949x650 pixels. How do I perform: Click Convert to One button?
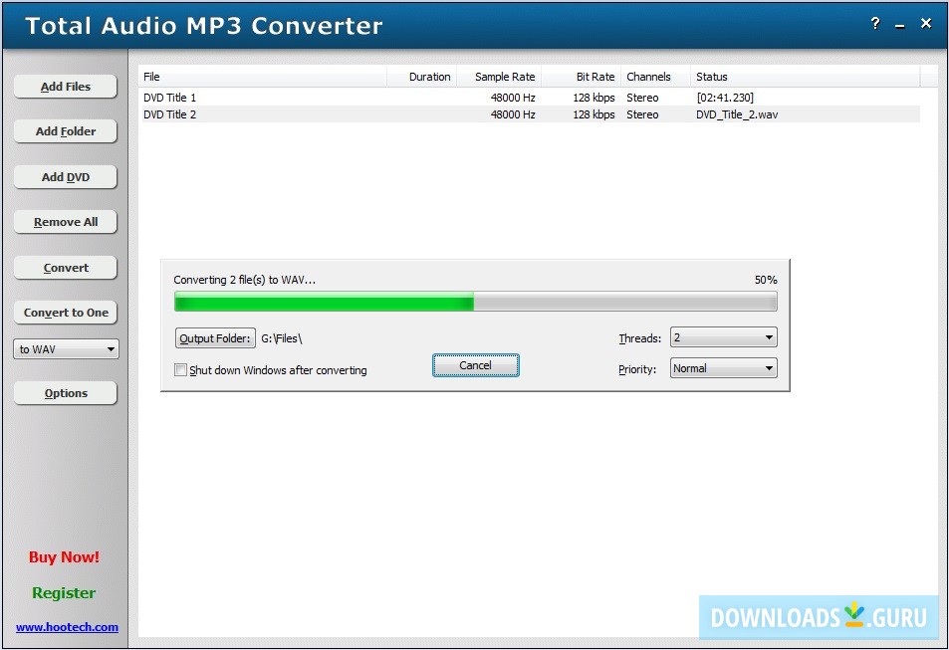click(65, 312)
